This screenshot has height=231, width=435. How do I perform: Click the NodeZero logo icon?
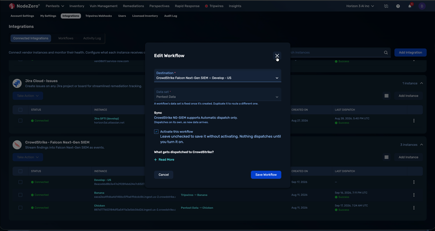click(12, 6)
